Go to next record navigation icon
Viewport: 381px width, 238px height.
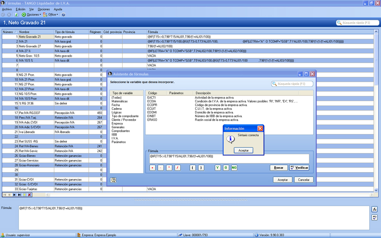[x=14, y=195]
